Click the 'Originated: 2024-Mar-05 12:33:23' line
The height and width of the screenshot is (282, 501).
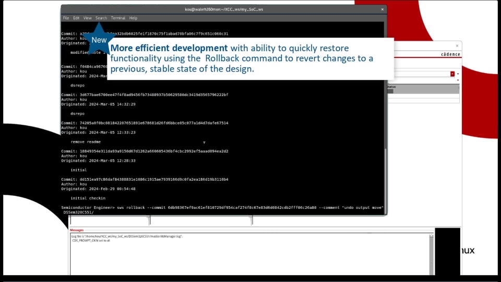(x=99, y=132)
